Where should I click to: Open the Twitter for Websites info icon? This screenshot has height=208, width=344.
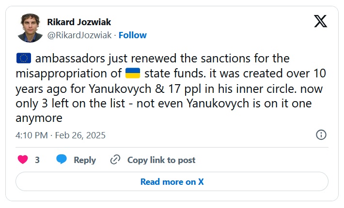321,135
